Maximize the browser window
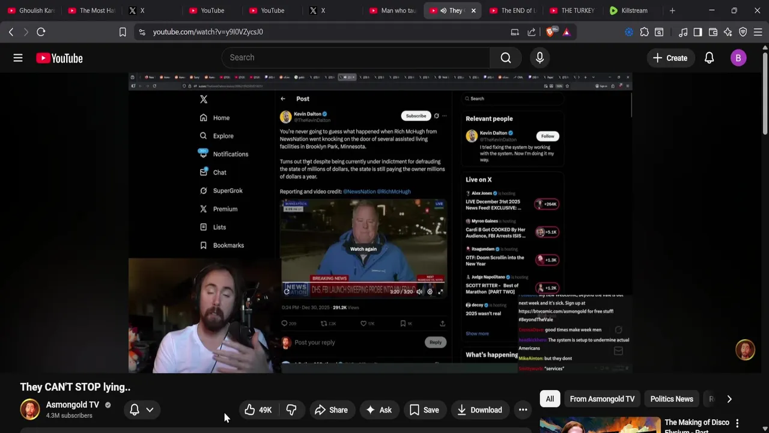 [x=734, y=10]
